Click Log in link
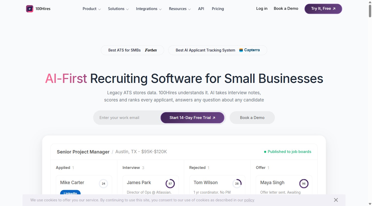Image resolution: width=372 pixels, height=206 pixels. [262, 8]
